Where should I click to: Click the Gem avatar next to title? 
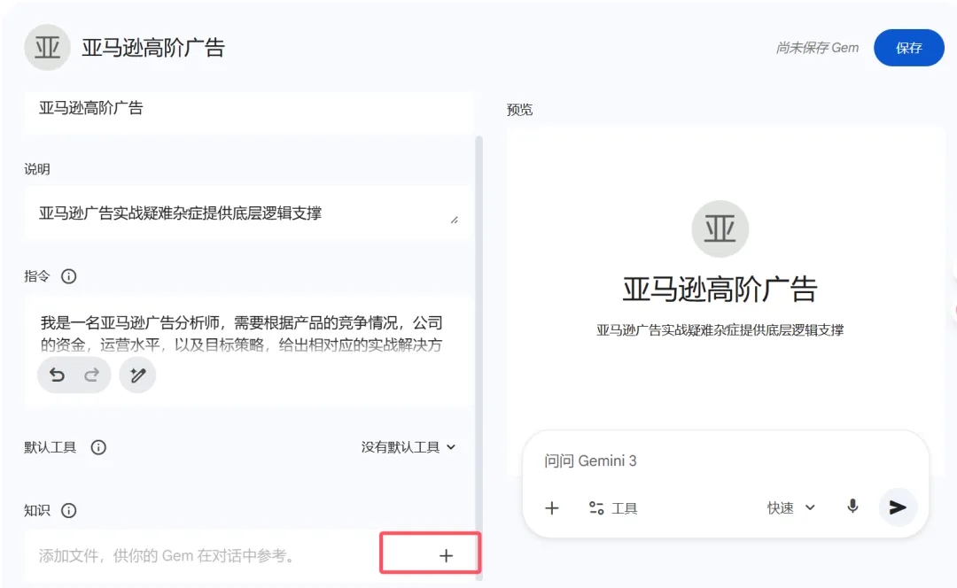(47, 48)
